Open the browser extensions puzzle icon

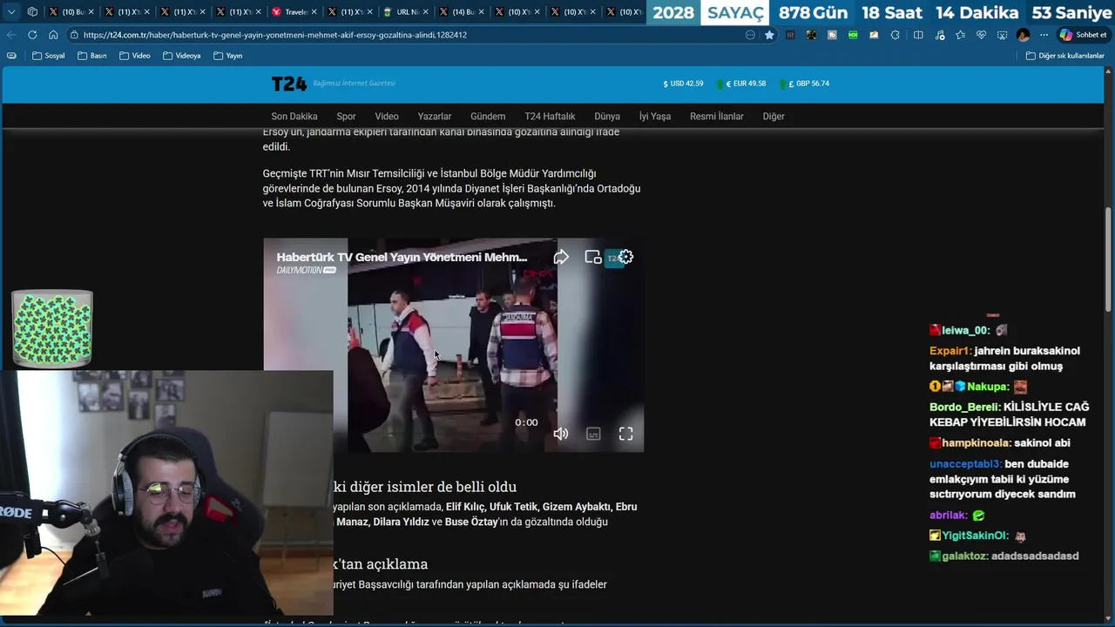point(895,35)
